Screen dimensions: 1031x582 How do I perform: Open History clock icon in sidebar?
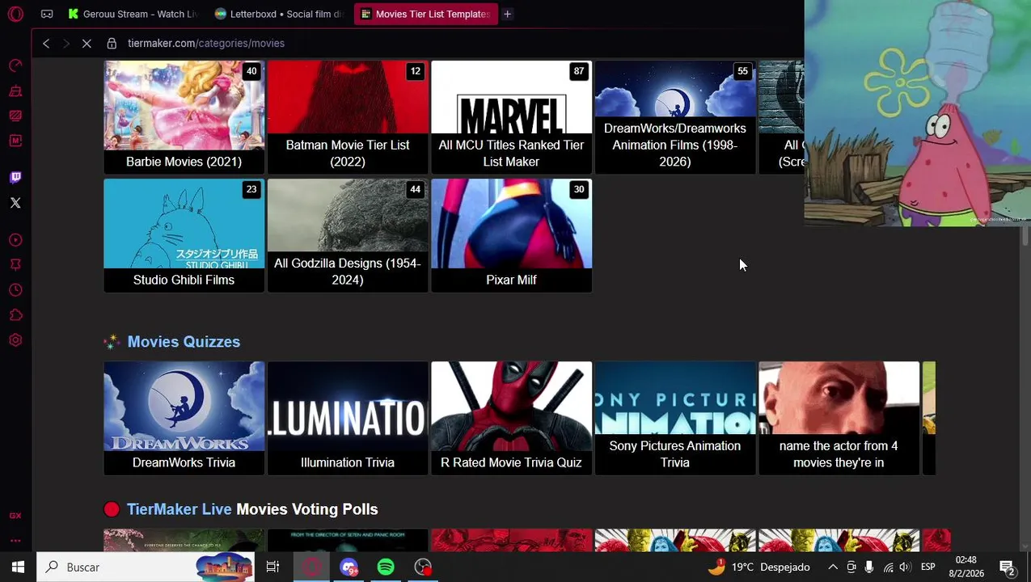[x=15, y=290]
